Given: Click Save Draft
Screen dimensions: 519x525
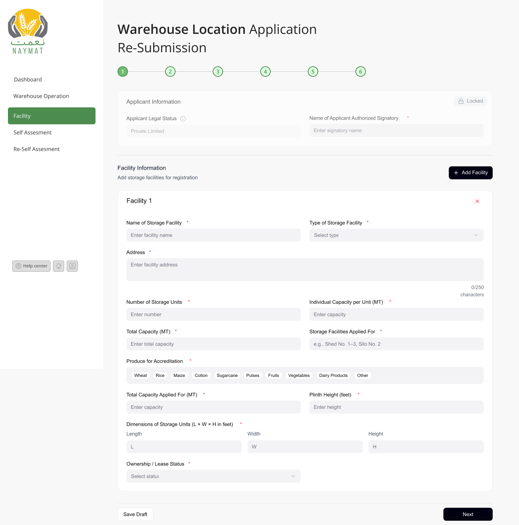Looking at the screenshot, I should pos(135,514).
